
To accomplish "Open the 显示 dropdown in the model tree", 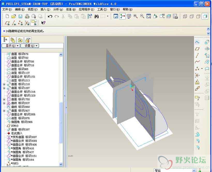I will click(11, 46).
